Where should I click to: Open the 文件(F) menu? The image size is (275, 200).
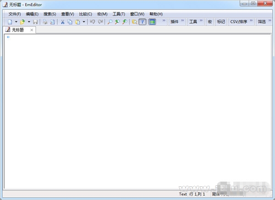(x=15, y=14)
